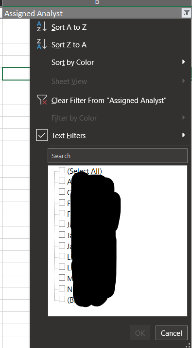Tick the last checkbox for blanks
This screenshot has height=348, width=192.
click(62, 299)
